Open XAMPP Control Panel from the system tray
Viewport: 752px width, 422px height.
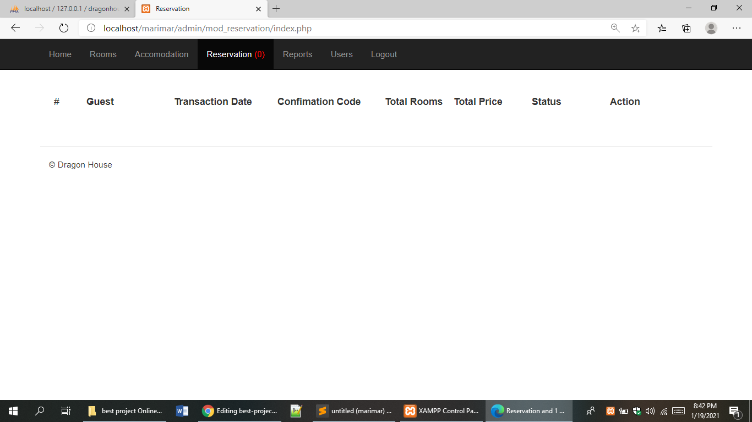pos(610,410)
